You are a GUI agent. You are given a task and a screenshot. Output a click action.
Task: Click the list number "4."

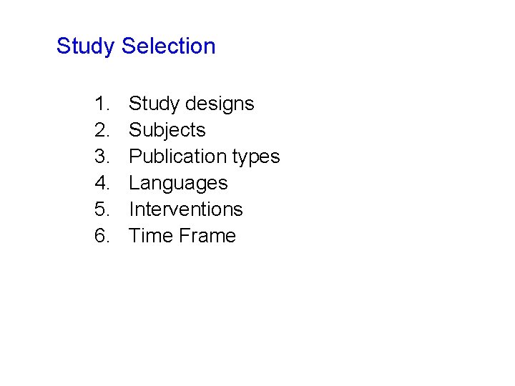point(102,182)
